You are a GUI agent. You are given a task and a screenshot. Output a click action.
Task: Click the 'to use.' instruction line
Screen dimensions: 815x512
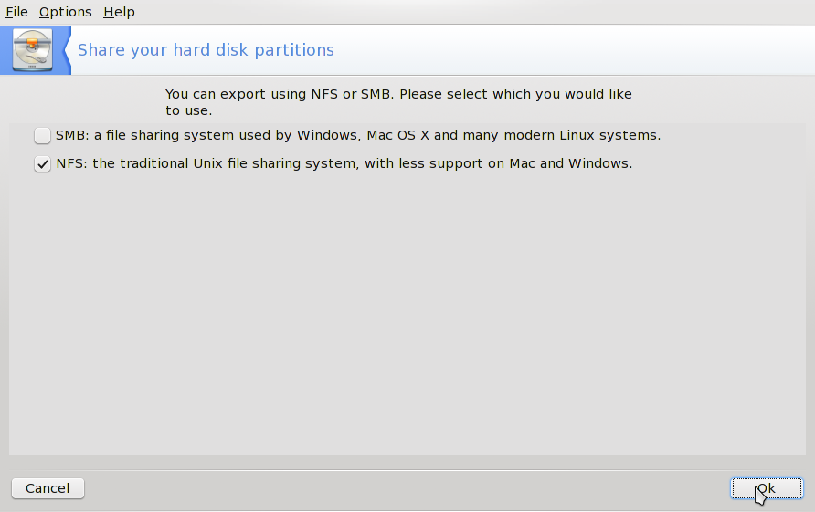pyautogui.click(x=188, y=111)
